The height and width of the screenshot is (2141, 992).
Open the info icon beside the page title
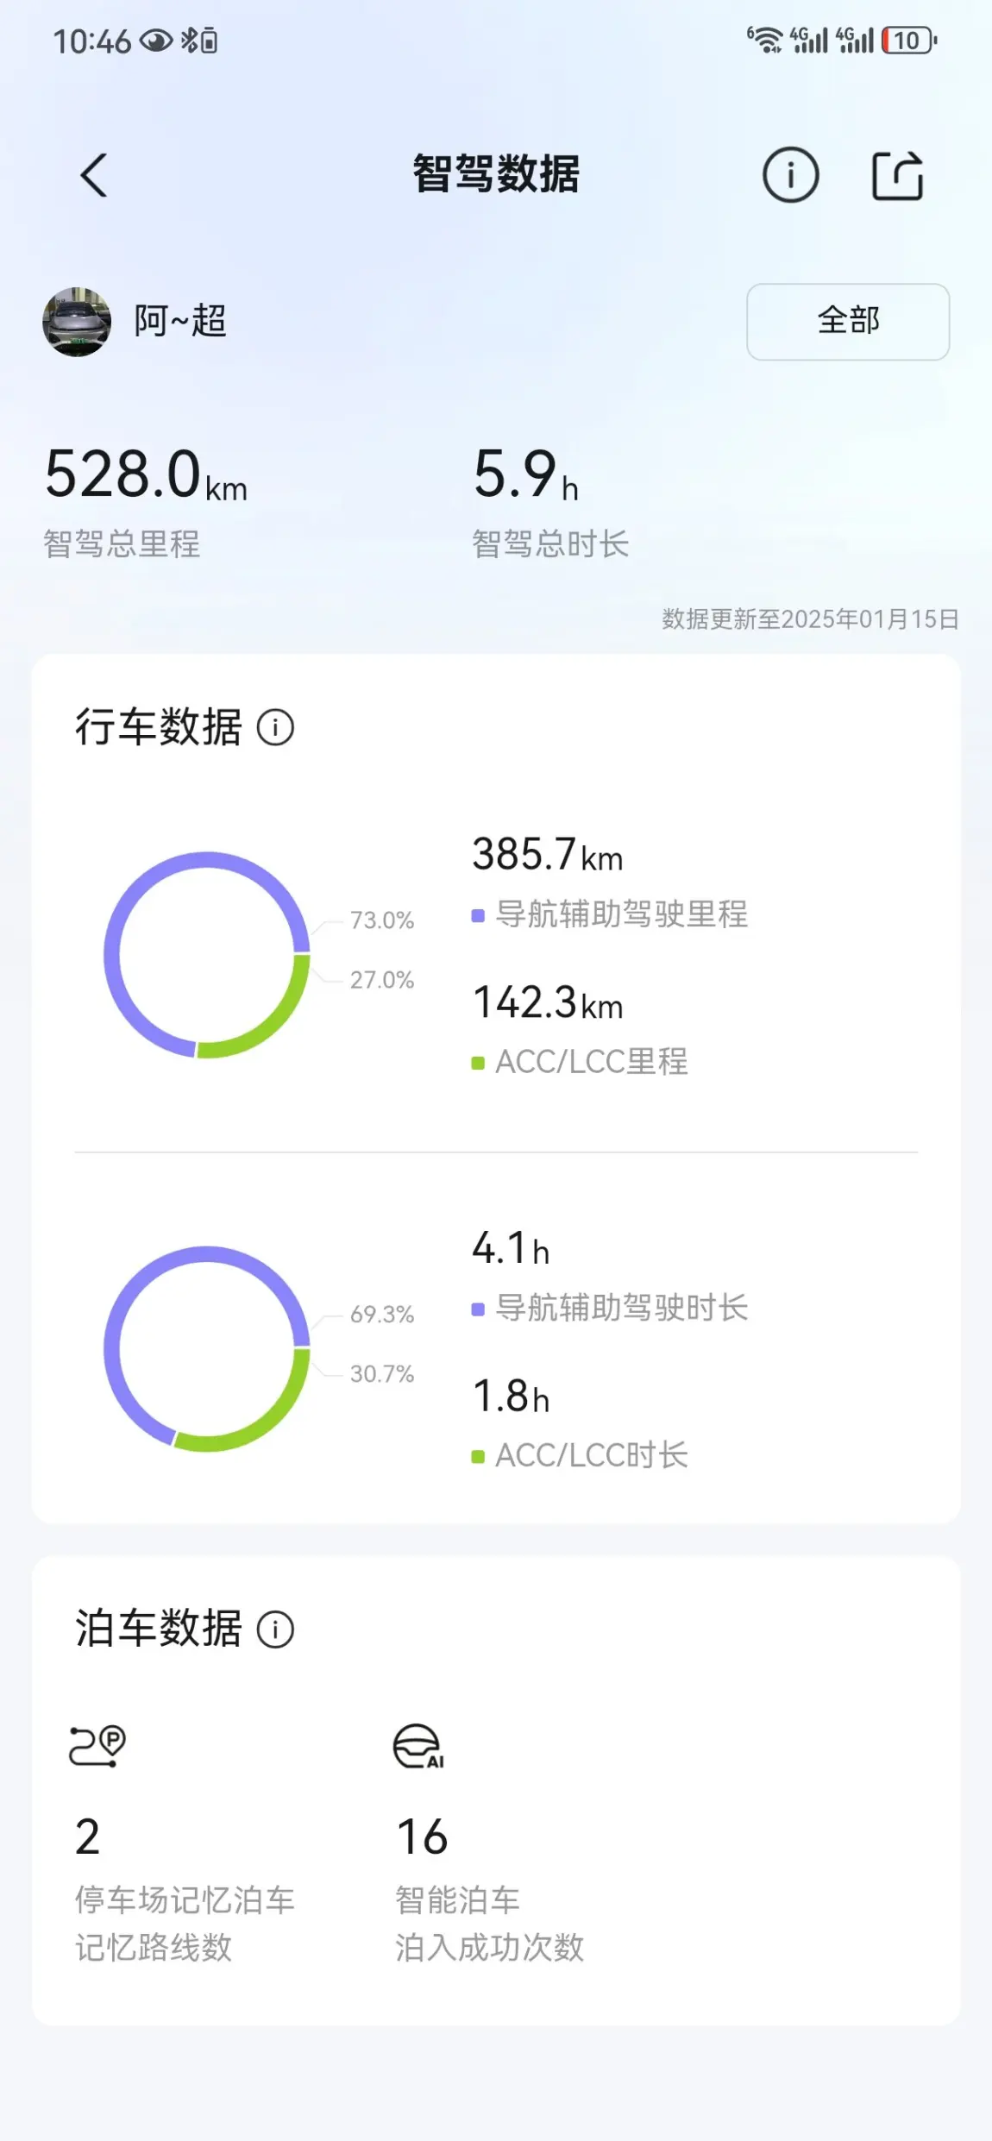(x=790, y=175)
